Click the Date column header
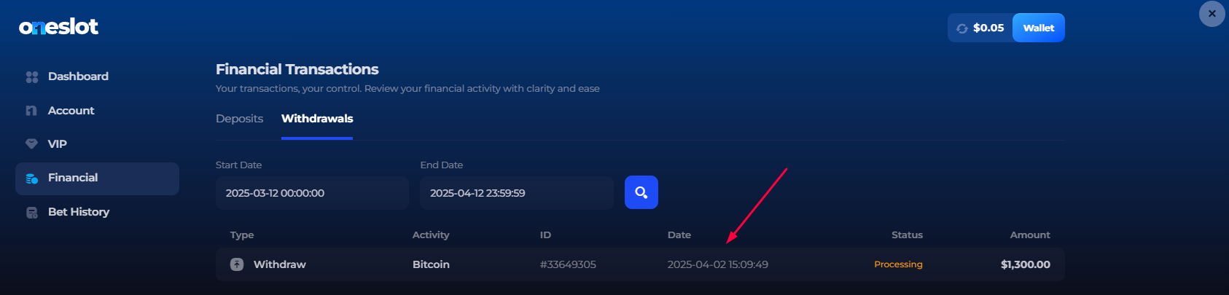Viewport: 1229px width, 295px height. point(679,235)
